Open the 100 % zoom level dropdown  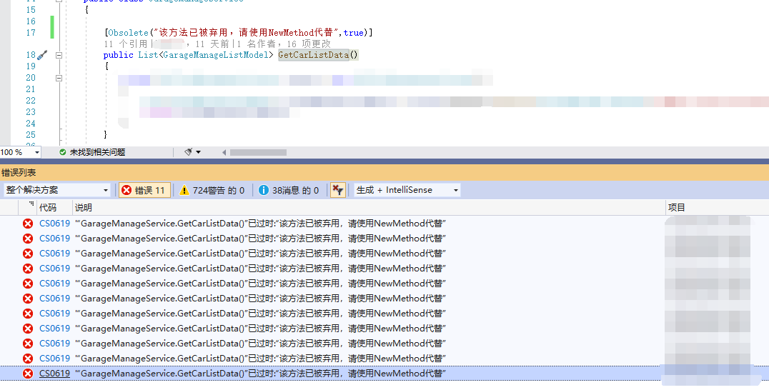20,152
